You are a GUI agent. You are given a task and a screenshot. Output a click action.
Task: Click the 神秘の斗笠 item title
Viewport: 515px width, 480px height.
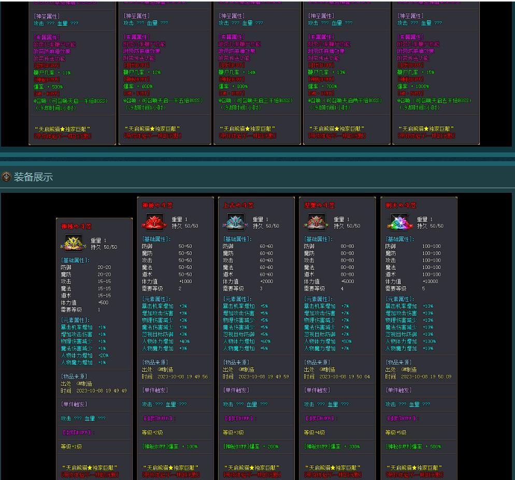pos(157,205)
